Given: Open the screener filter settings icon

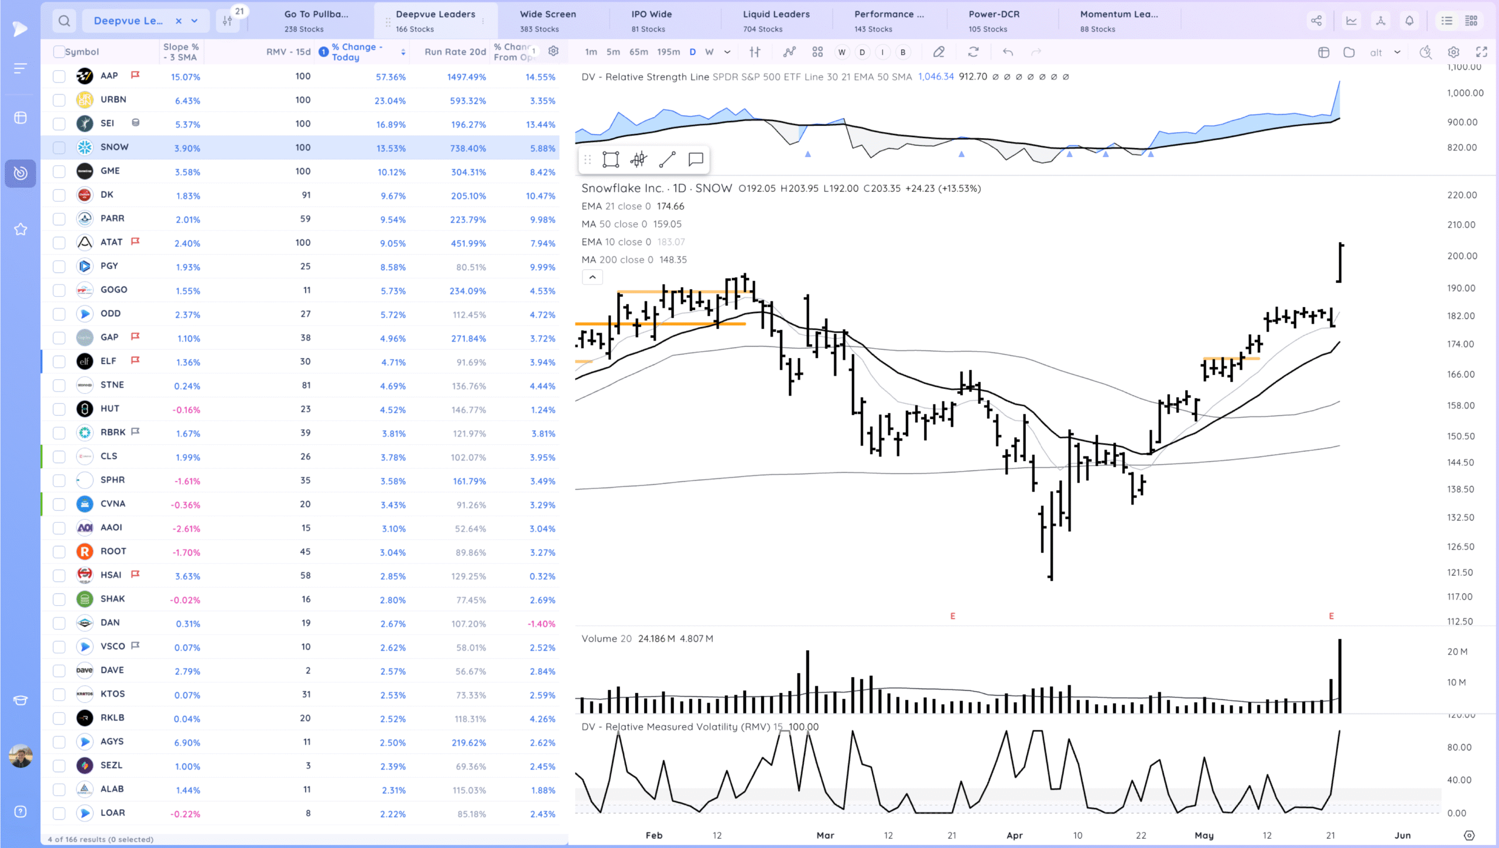Looking at the screenshot, I should (x=228, y=21).
